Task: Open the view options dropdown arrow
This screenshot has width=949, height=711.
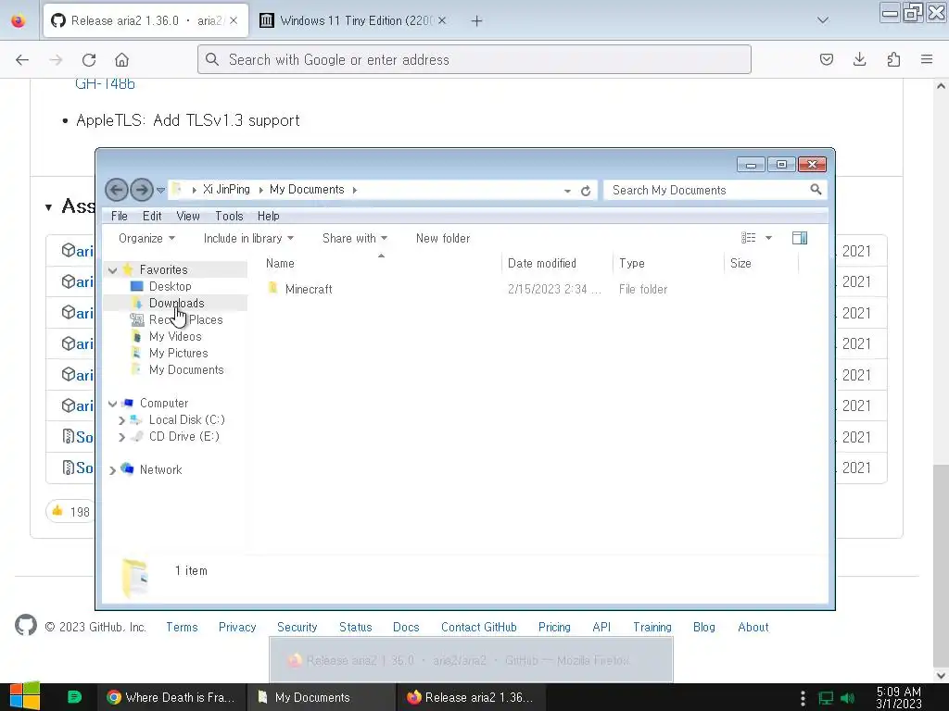Action: [x=768, y=238]
